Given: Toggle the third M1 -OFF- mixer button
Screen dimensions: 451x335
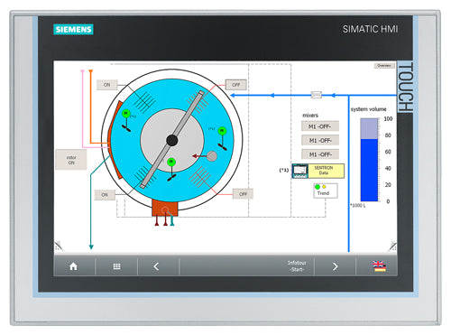Looking at the screenshot, I should coord(320,154).
